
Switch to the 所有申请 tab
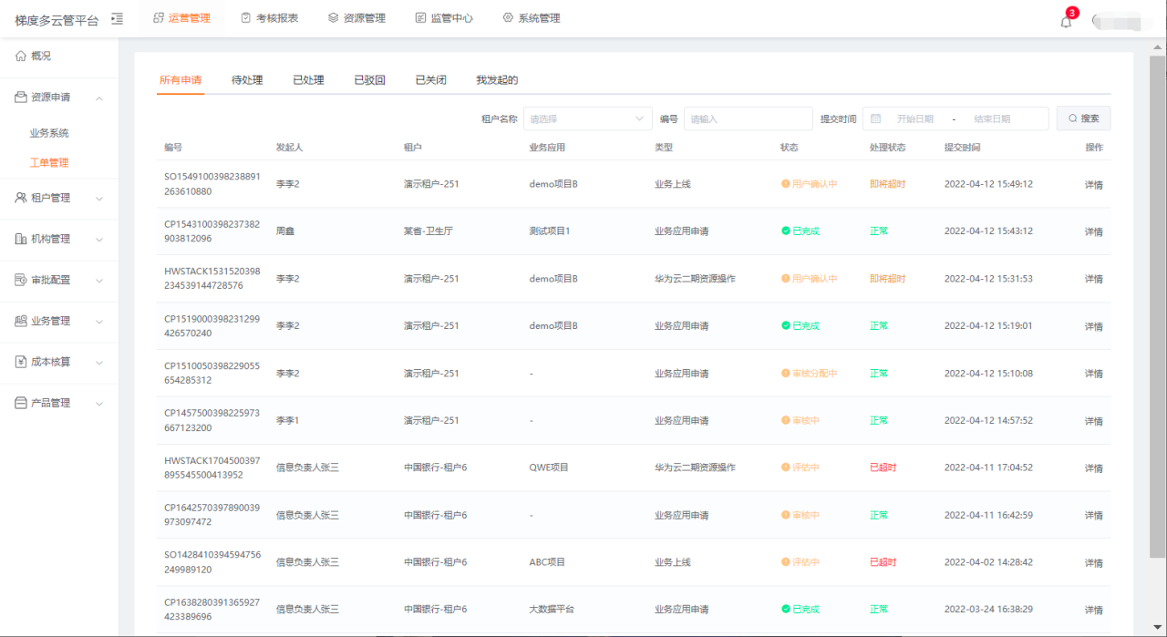181,80
